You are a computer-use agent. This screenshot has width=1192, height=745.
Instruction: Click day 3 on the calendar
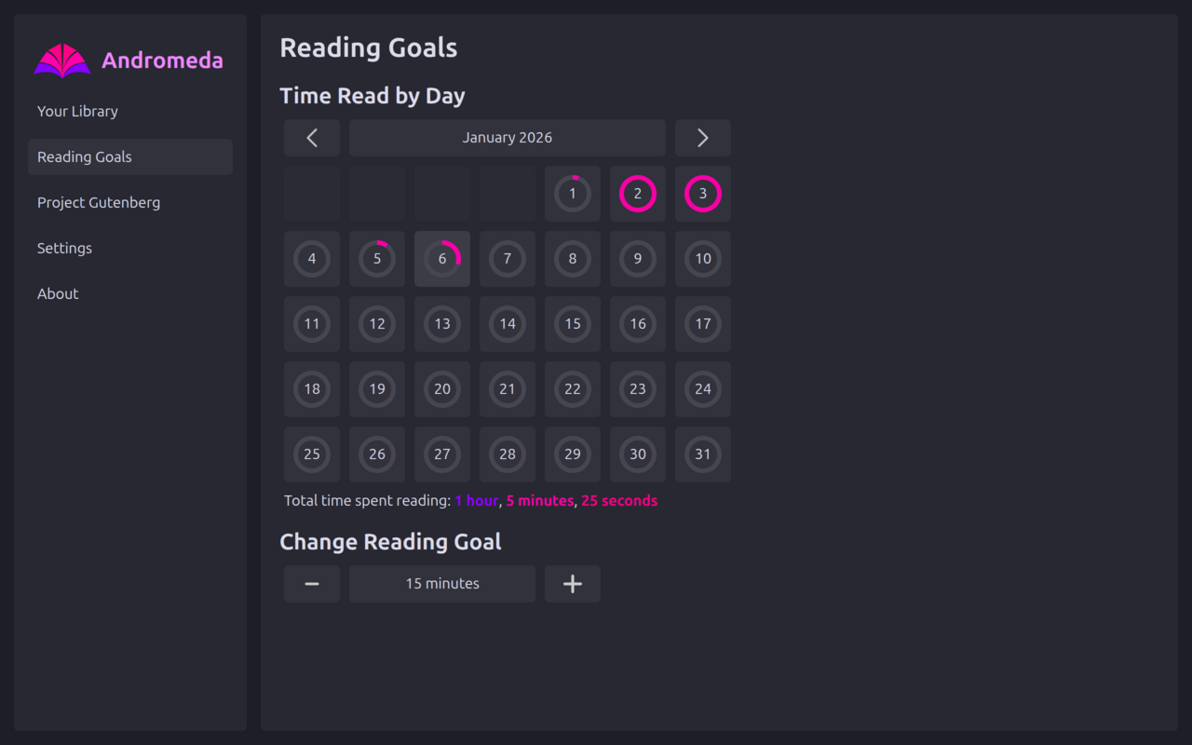(702, 194)
